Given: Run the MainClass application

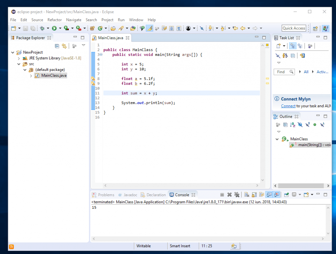Looking at the screenshot, I should pos(54,28).
